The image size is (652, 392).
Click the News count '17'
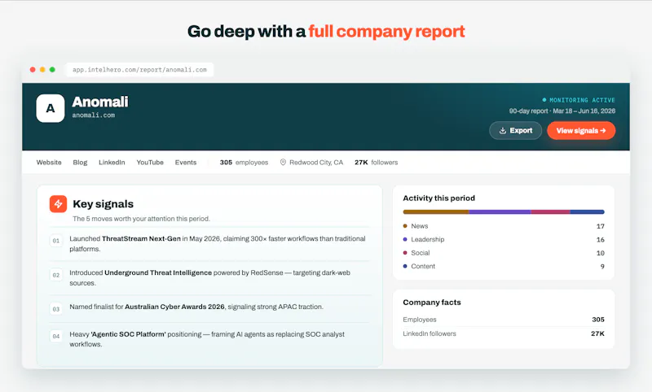(601, 226)
